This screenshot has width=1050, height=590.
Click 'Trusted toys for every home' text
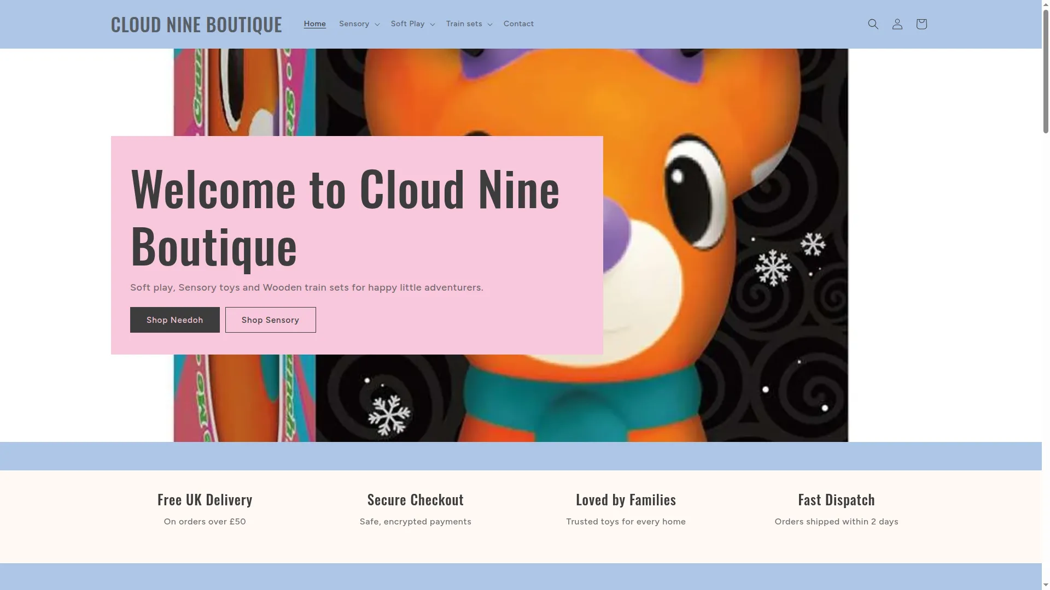pos(626,522)
